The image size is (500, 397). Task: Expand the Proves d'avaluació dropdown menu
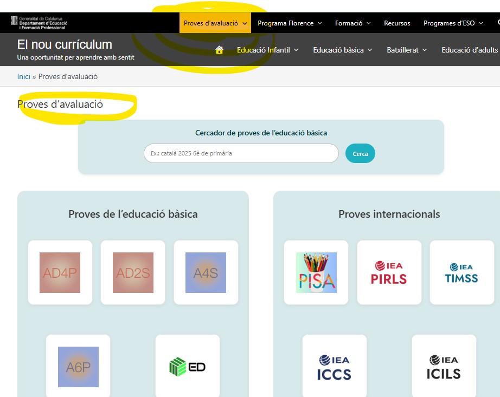coord(215,23)
